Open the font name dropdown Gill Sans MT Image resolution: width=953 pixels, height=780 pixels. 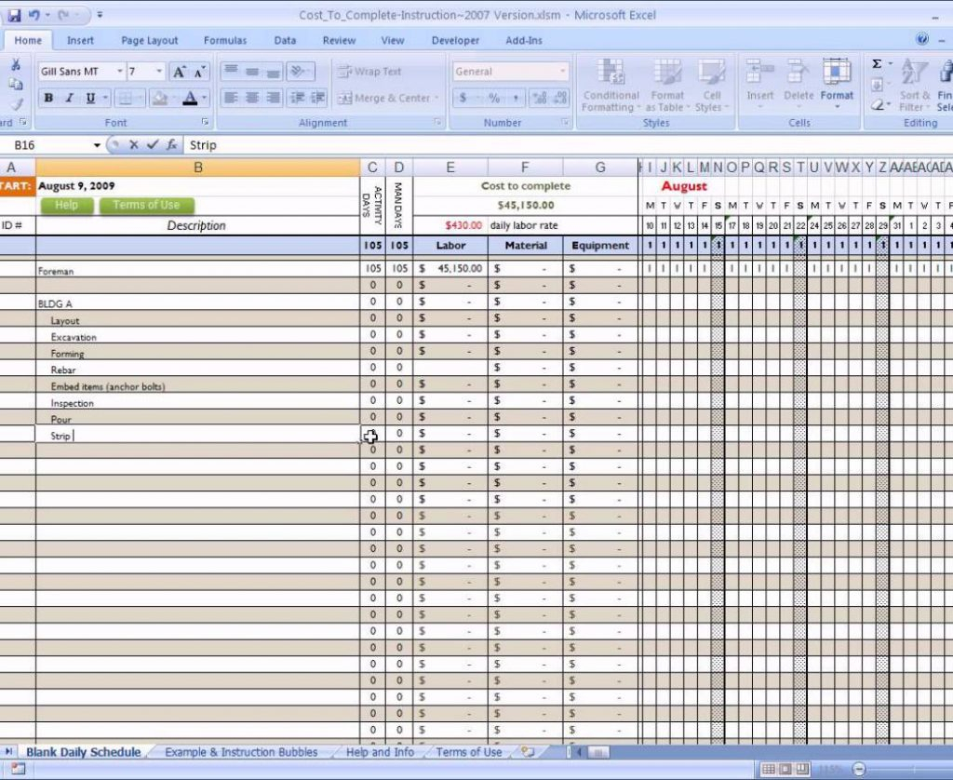click(x=119, y=72)
